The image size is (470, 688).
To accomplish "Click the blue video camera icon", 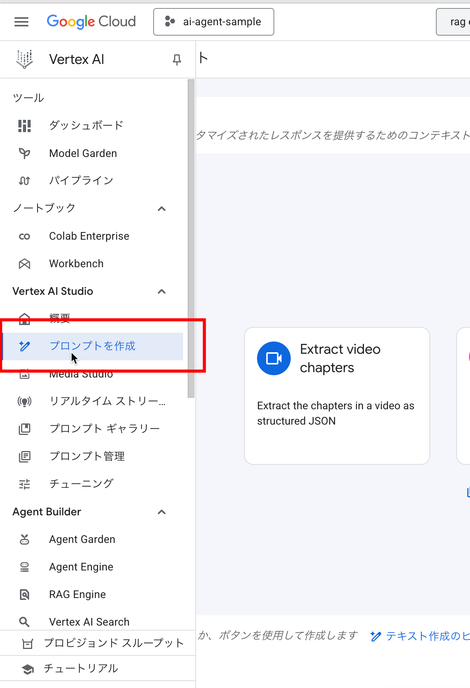I will (x=274, y=358).
